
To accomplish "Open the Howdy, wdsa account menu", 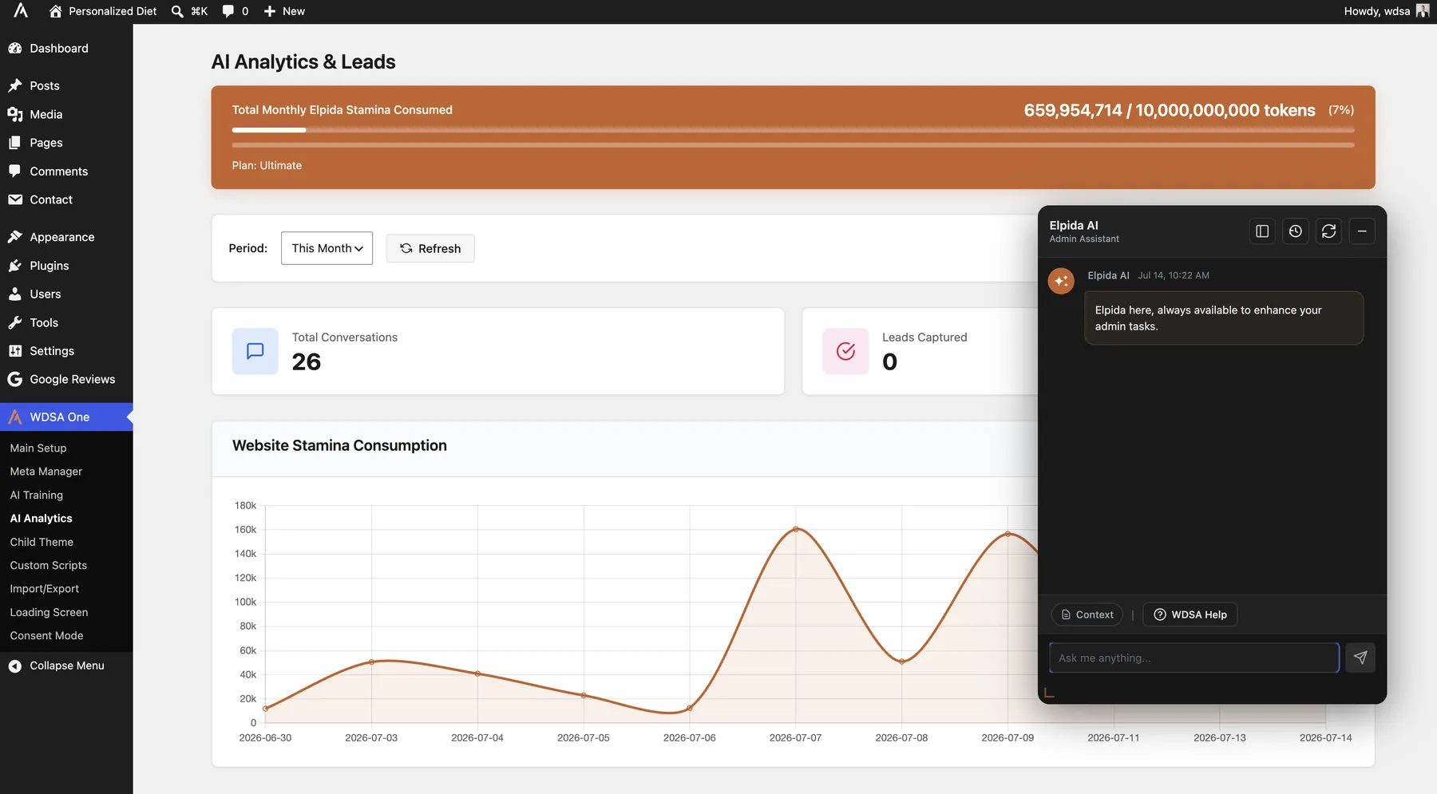I will [x=1386, y=11].
